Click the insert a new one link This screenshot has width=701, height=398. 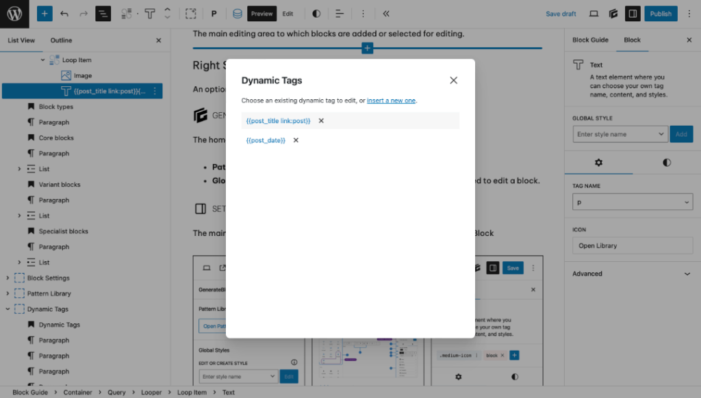coord(391,101)
